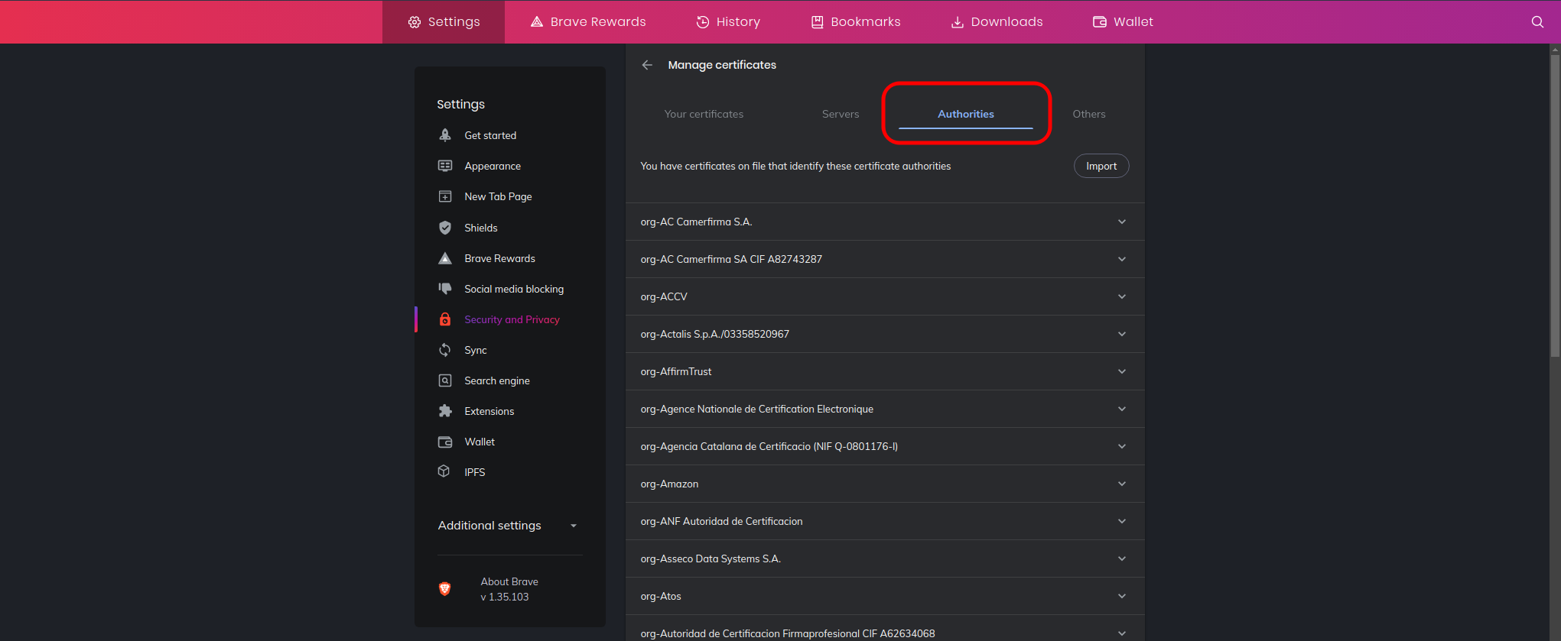Expand the org-Amazon certificate entry
The height and width of the screenshot is (641, 1561).
(x=1121, y=484)
